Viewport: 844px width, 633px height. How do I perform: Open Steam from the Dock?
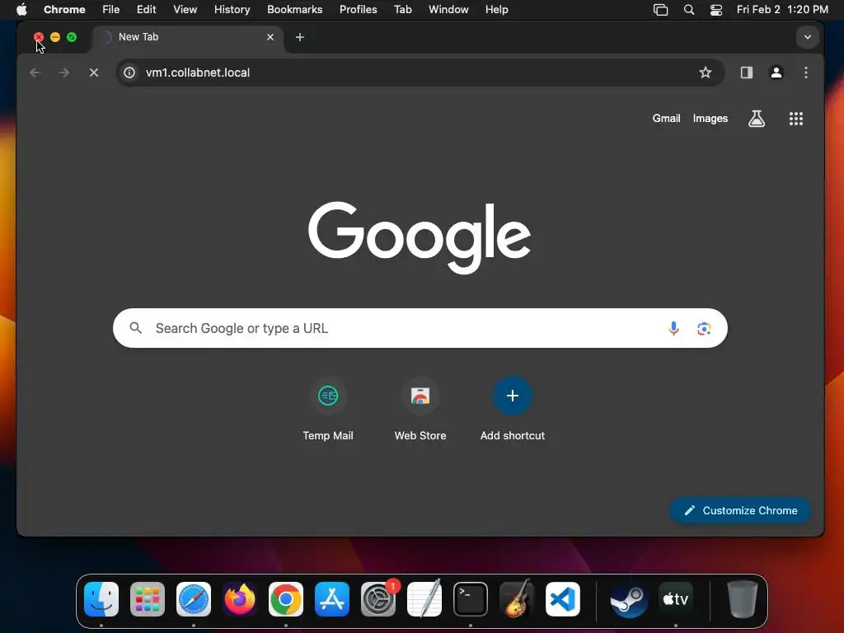click(x=629, y=599)
